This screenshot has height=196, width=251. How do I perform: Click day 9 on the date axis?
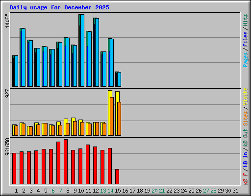point(75,191)
